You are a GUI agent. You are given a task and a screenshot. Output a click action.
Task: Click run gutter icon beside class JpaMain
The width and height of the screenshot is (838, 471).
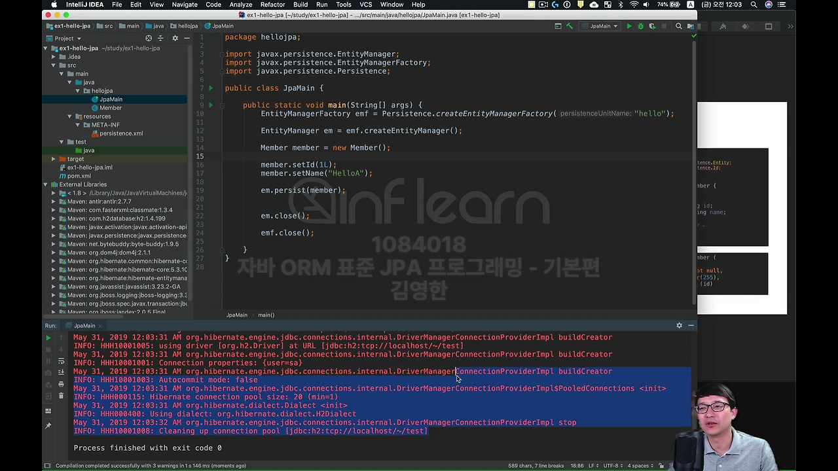click(x=211, y=88)
